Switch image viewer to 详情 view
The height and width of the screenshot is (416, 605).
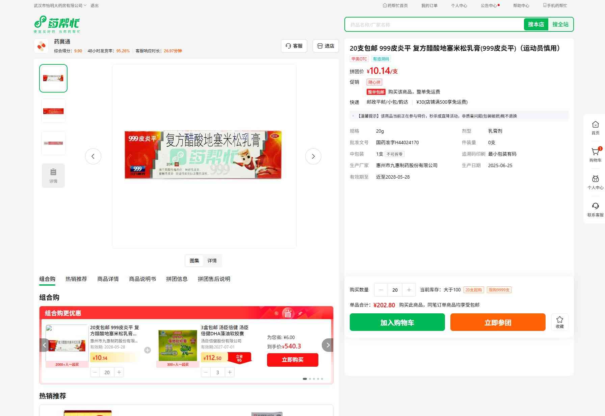[x=212, y=261]
